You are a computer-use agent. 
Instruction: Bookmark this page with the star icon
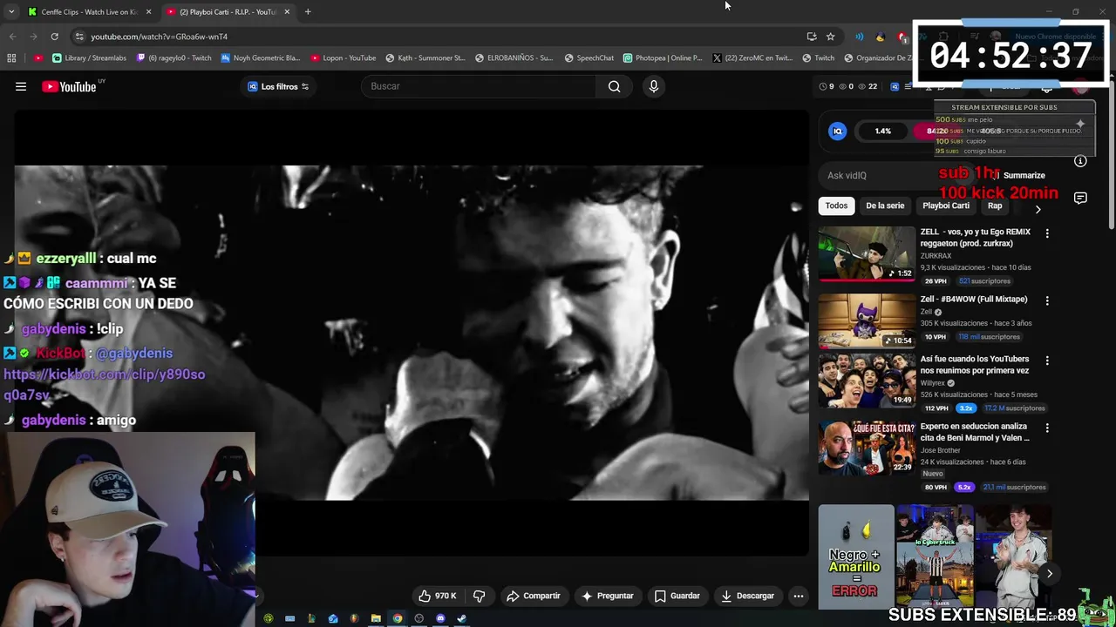(830, 37)
